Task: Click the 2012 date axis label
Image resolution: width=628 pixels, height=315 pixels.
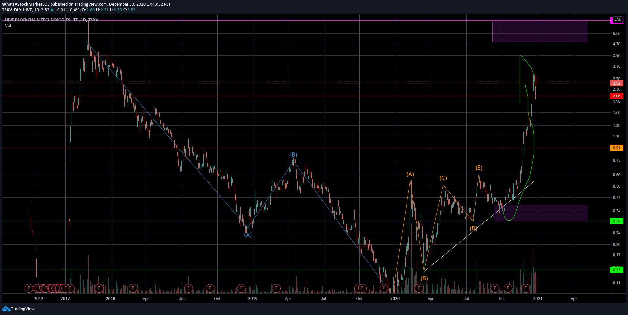Action: (39, 299)
